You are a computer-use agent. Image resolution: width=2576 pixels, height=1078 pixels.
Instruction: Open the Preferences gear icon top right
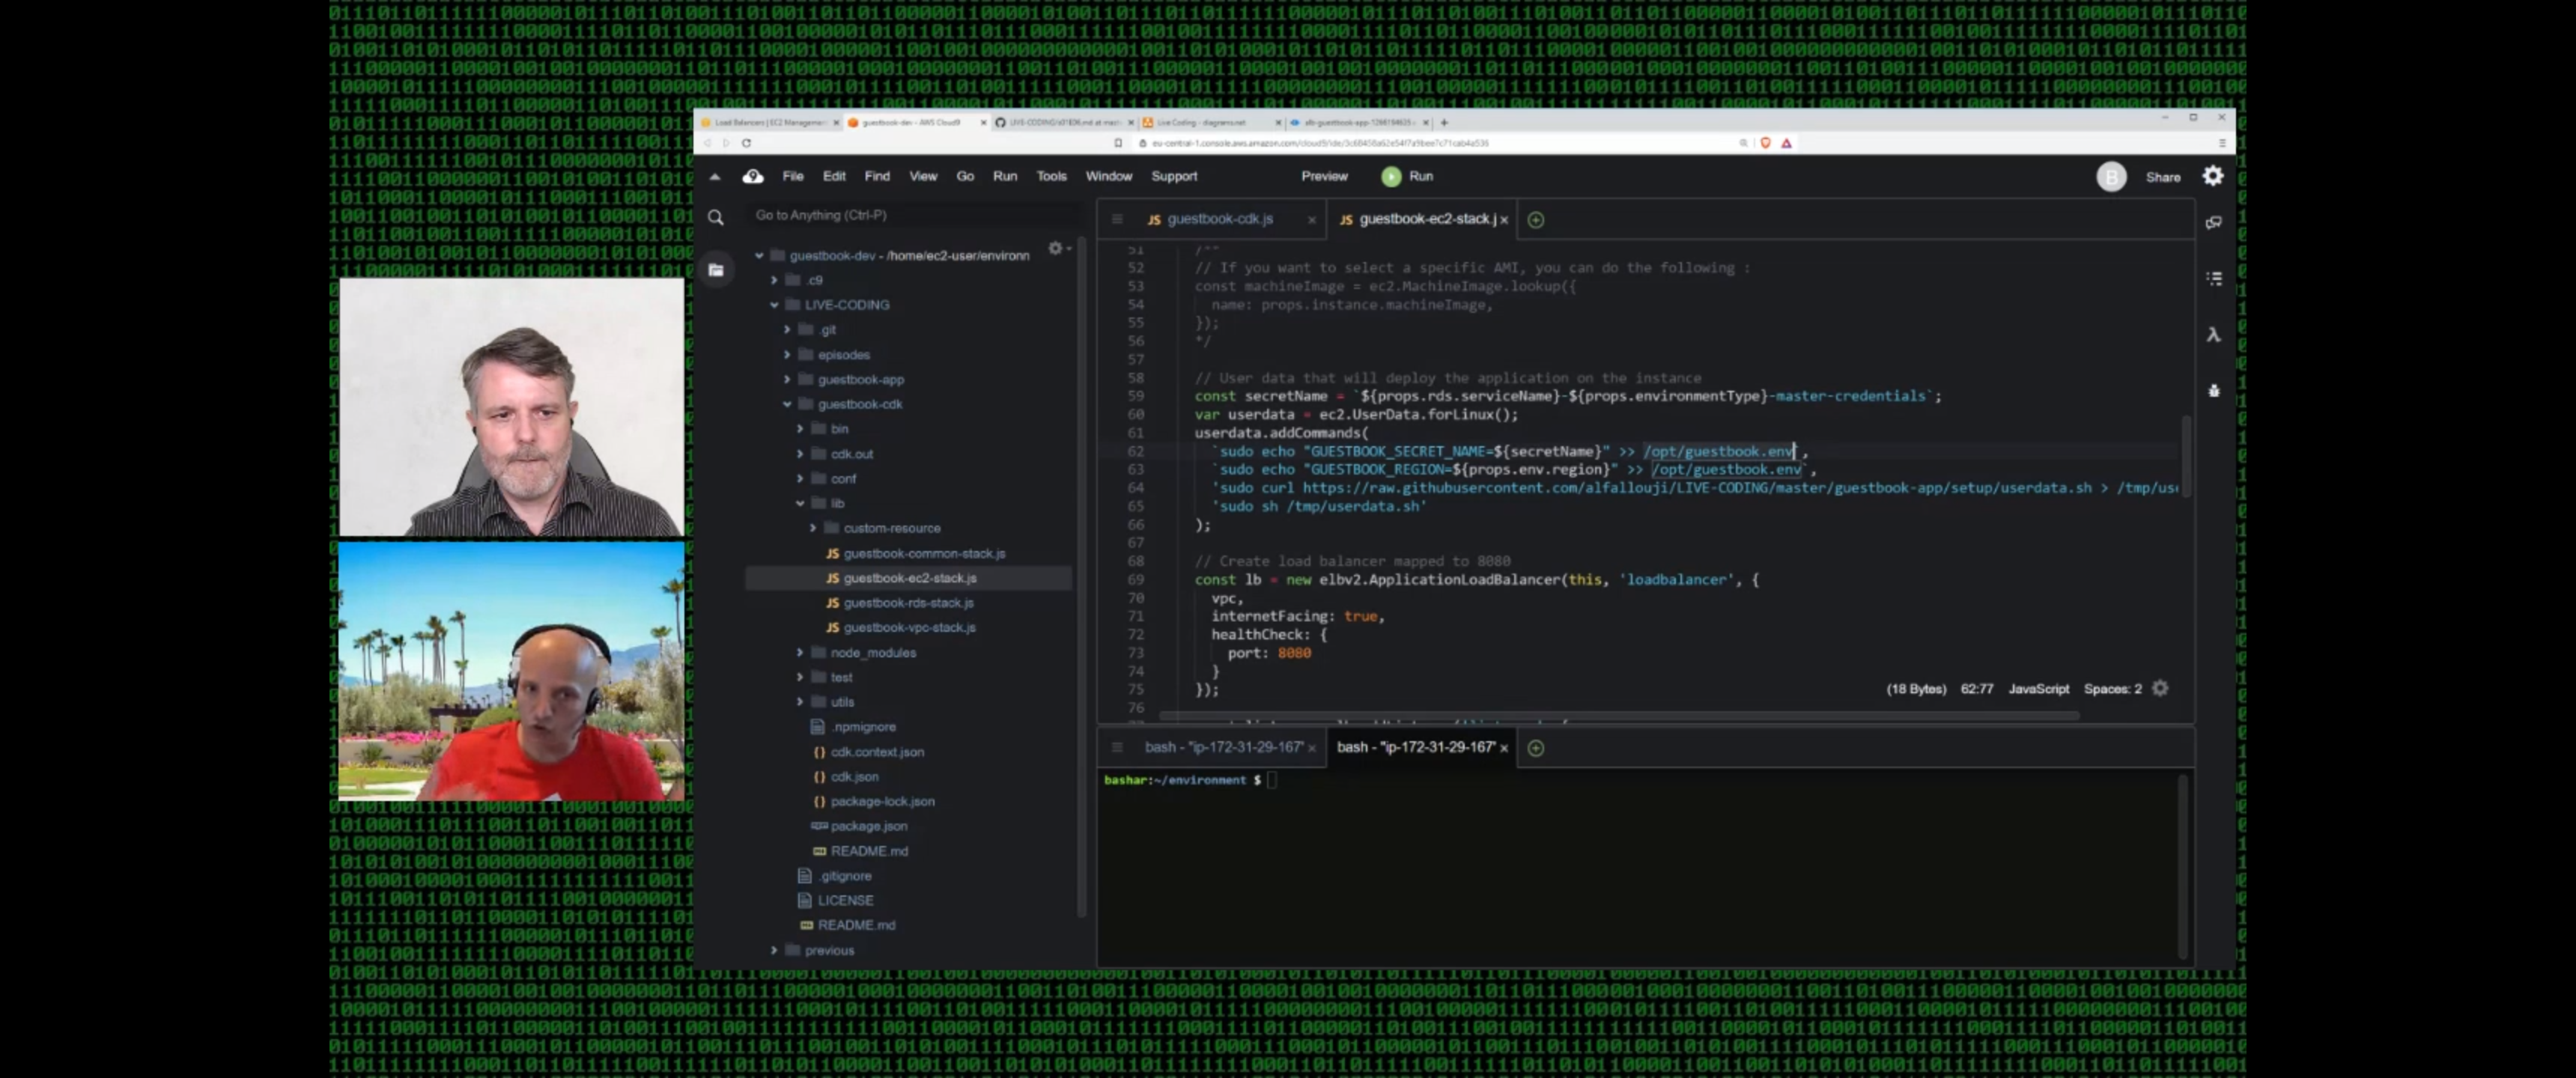click(2213, 176)
